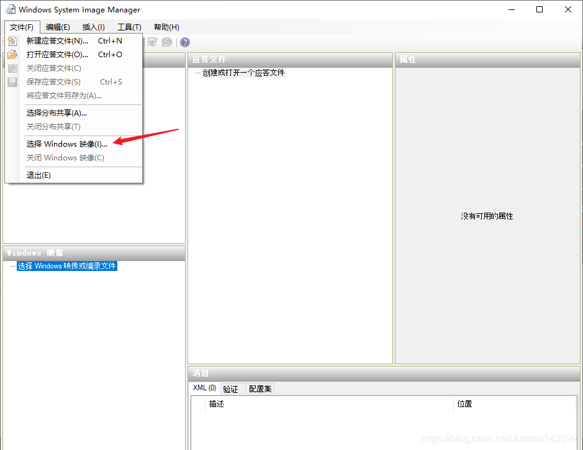Choose 选择分布共享(A)... menu entry
This screenshot has width=583, height=450.
(74, 113)
